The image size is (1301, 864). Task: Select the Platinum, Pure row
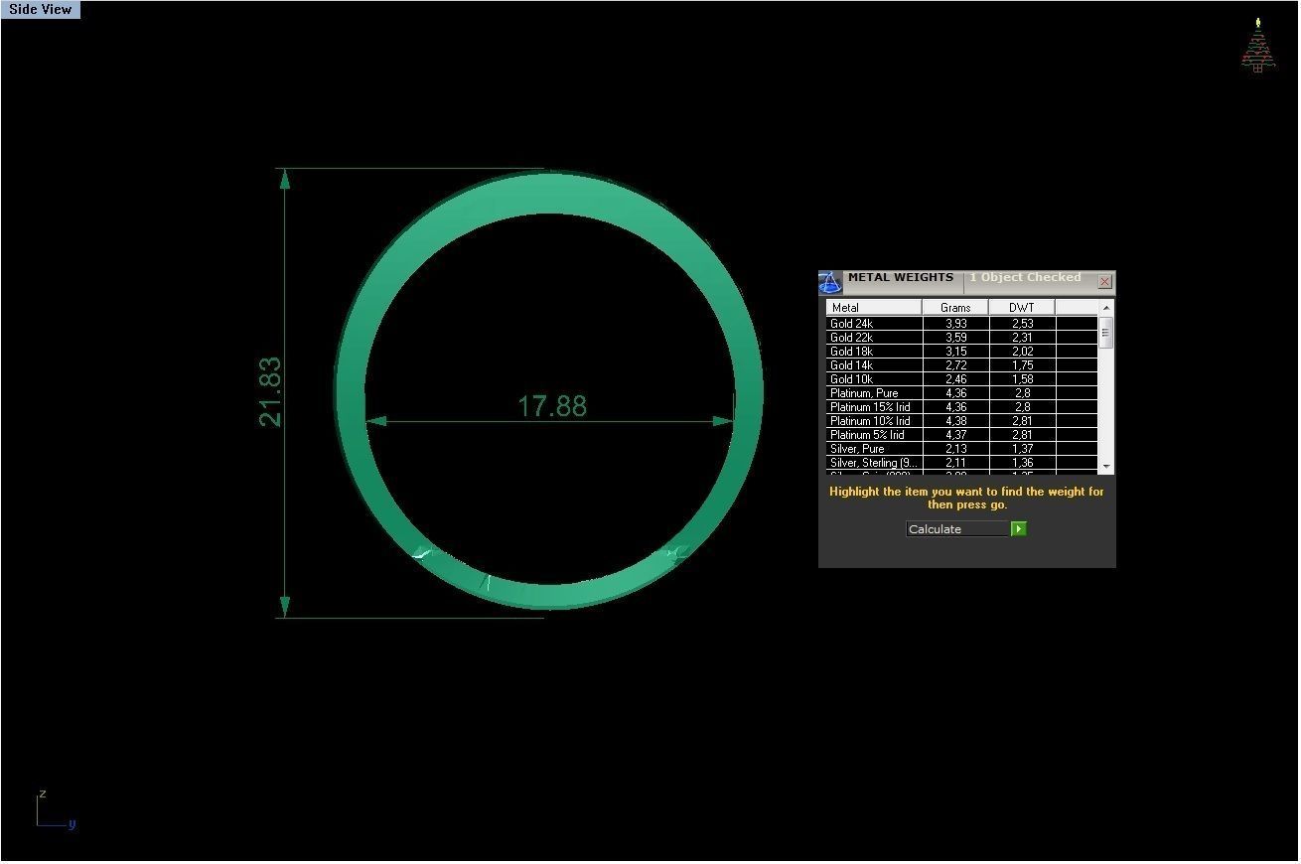tap(961, 393)
